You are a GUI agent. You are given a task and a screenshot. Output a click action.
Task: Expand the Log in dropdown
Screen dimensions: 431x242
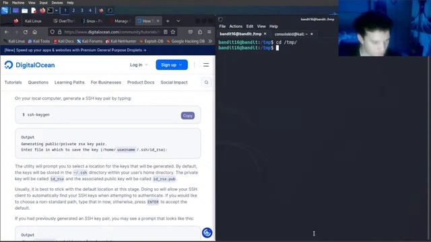139,65
